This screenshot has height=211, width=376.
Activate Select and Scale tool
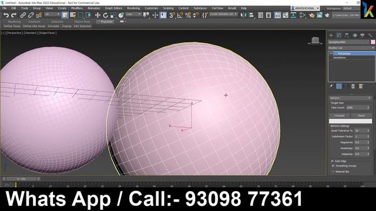click(113, 15)
